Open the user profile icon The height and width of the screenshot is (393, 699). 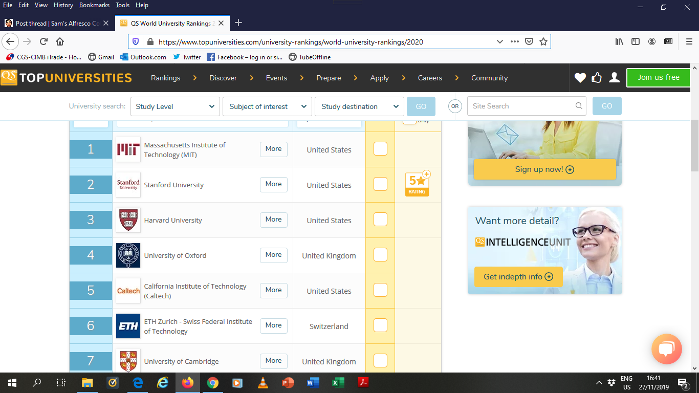614,78
